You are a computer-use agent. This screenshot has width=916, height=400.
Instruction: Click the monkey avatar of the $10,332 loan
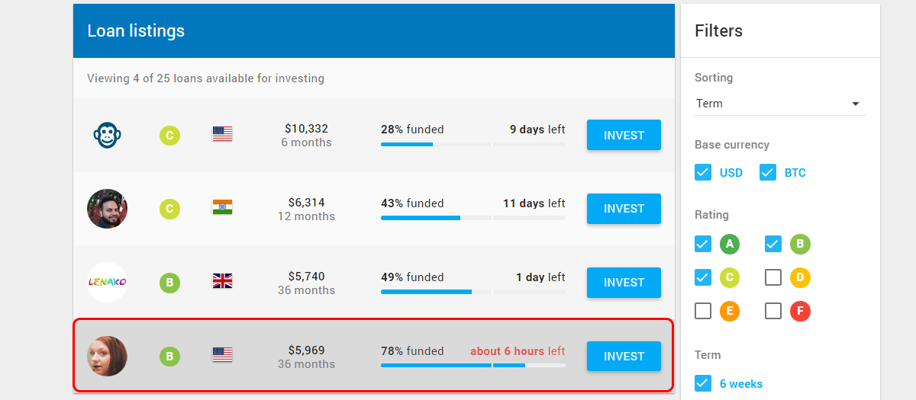pyautogui.click(x=107, y=136)
